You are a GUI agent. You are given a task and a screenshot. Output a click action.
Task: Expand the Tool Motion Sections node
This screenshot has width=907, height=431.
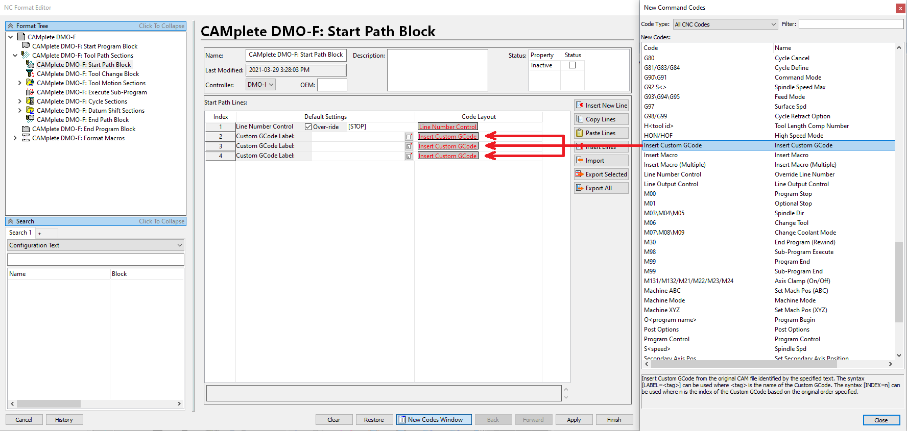(x=20, y=83)
